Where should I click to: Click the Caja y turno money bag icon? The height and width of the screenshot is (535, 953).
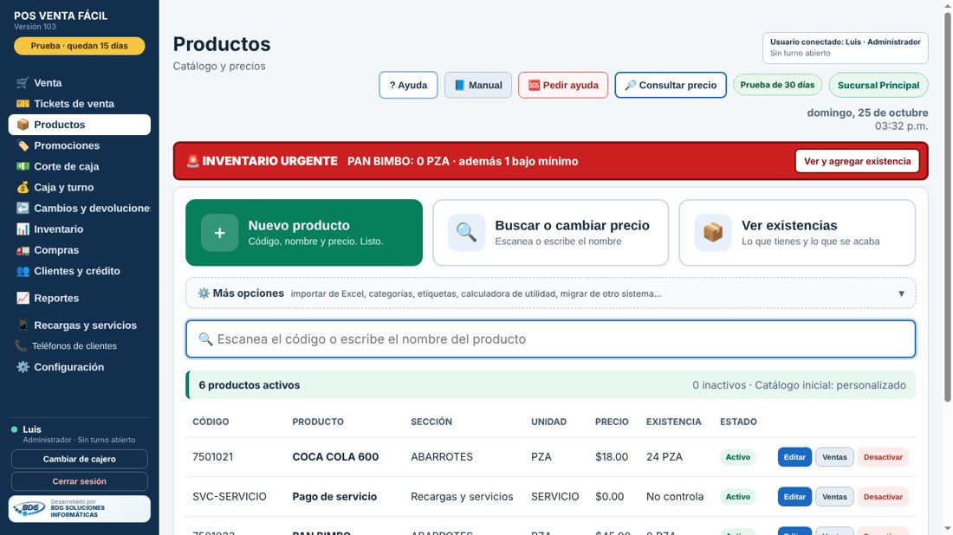click(23, 188)
